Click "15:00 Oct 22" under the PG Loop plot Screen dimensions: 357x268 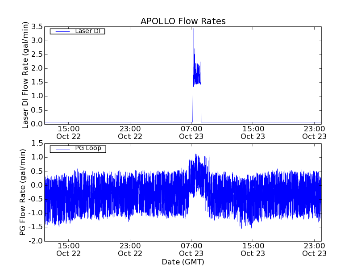pyautogui.click(x=69, y=250)
